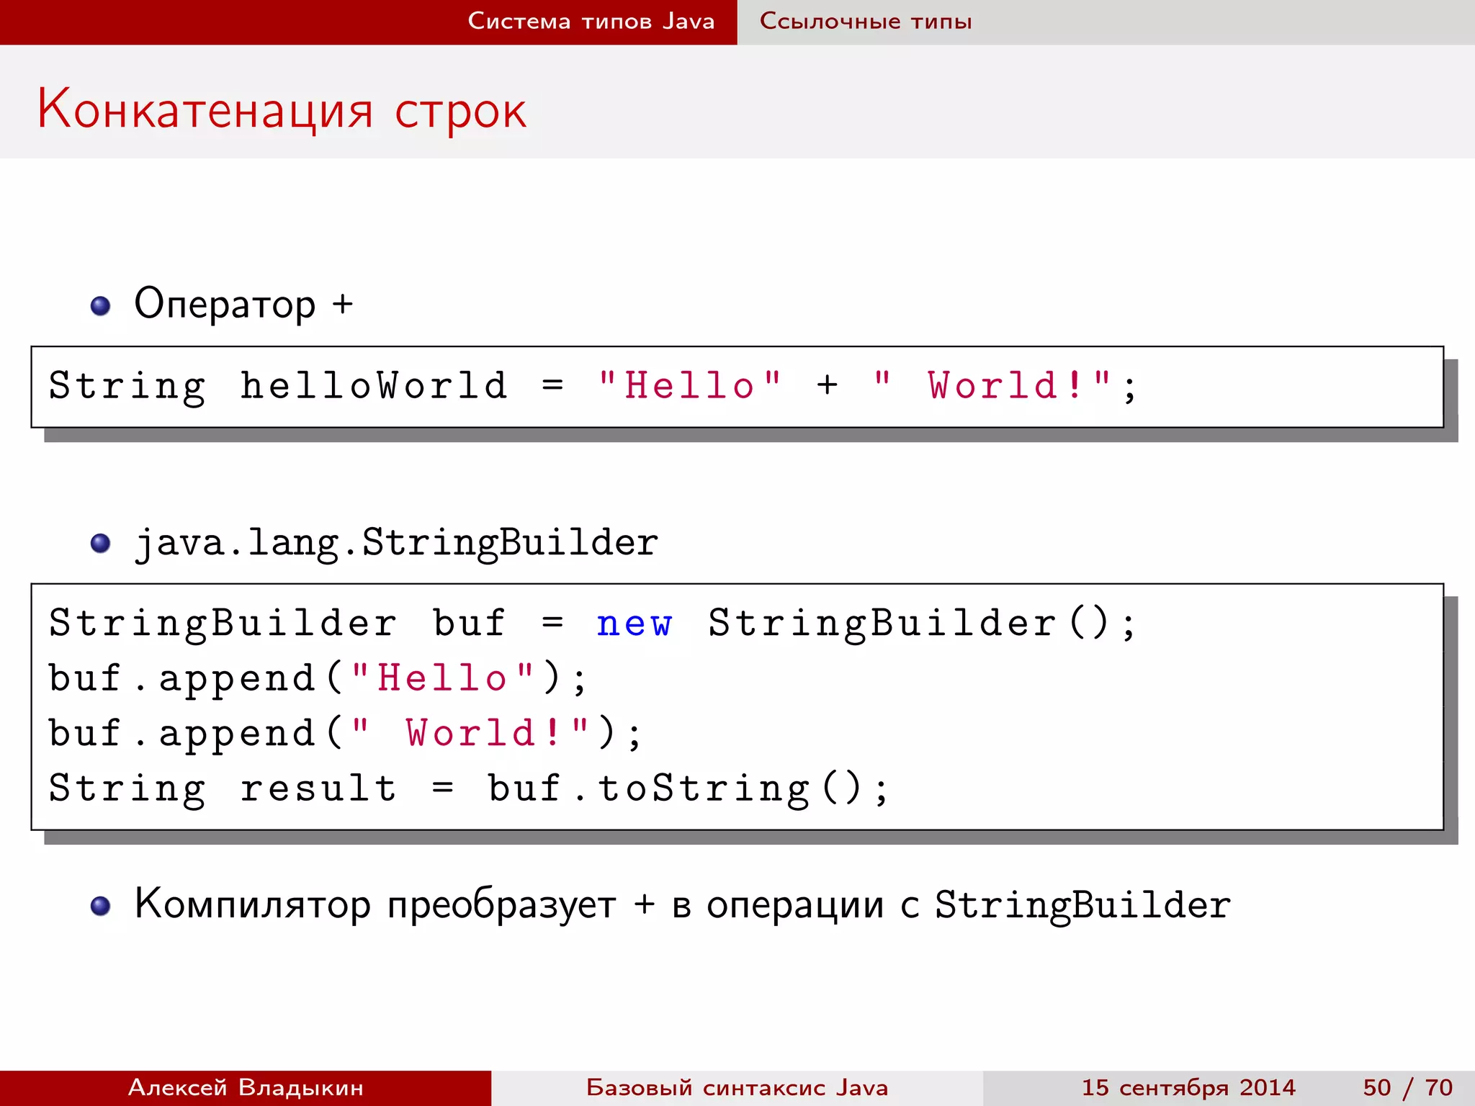Click the footer date '15 сентября 2014'

1188,1087
